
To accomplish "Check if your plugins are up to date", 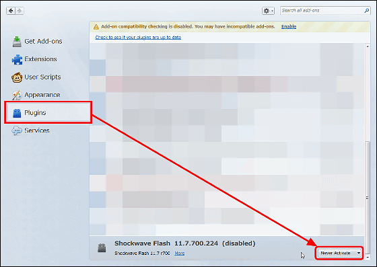I will (138, 37).
